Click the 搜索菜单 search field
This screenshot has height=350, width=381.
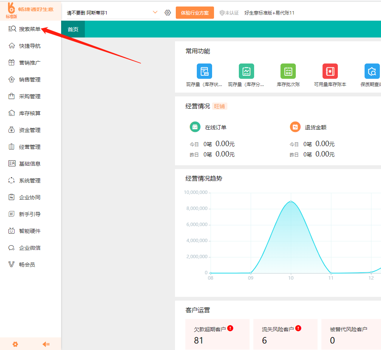point(30,29)
